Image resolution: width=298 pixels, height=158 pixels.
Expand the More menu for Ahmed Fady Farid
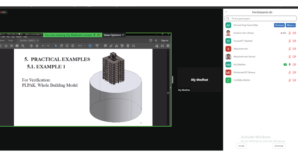(x=290, y=25)
